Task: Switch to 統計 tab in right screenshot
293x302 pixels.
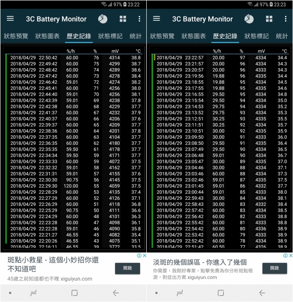Action: 282,36
